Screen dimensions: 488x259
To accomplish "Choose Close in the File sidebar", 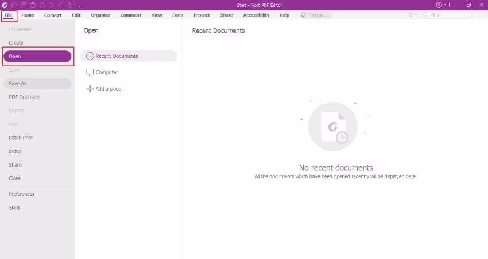I will (14, 178).
